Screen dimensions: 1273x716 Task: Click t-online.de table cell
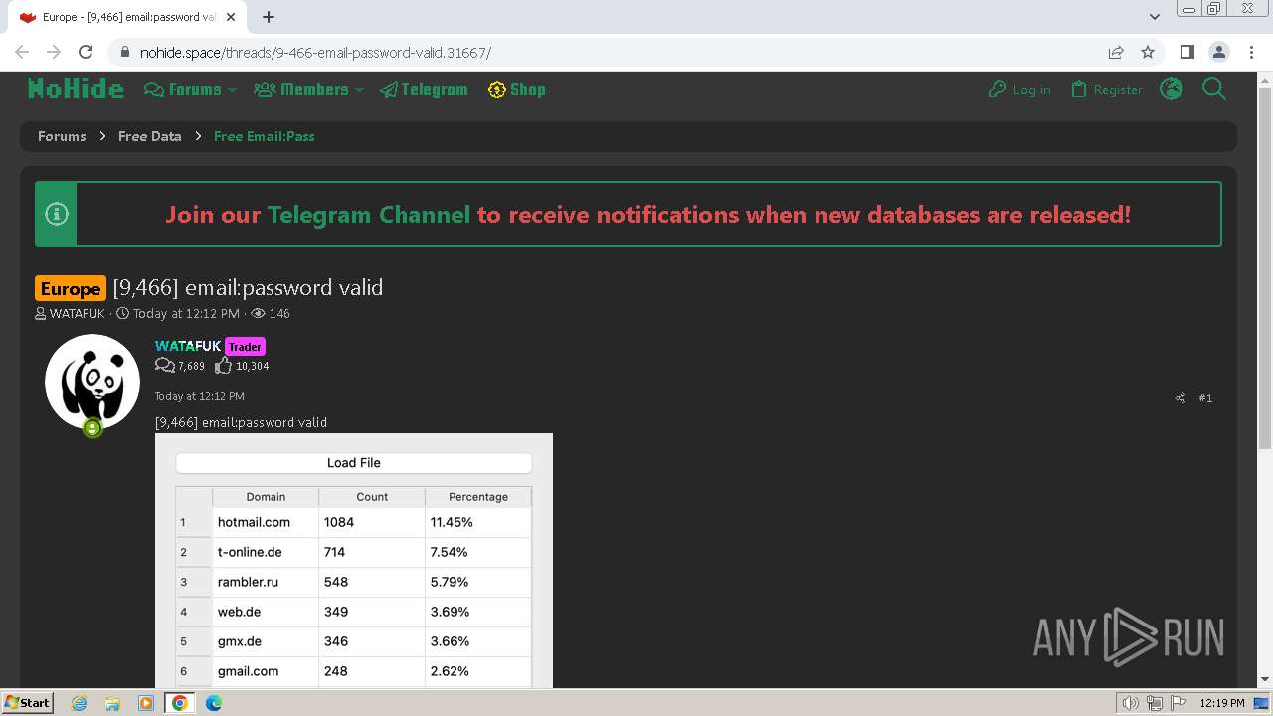[266, 552]
